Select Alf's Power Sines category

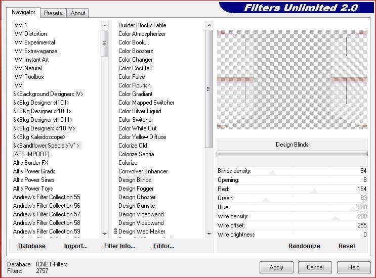[x=33, y=180]
